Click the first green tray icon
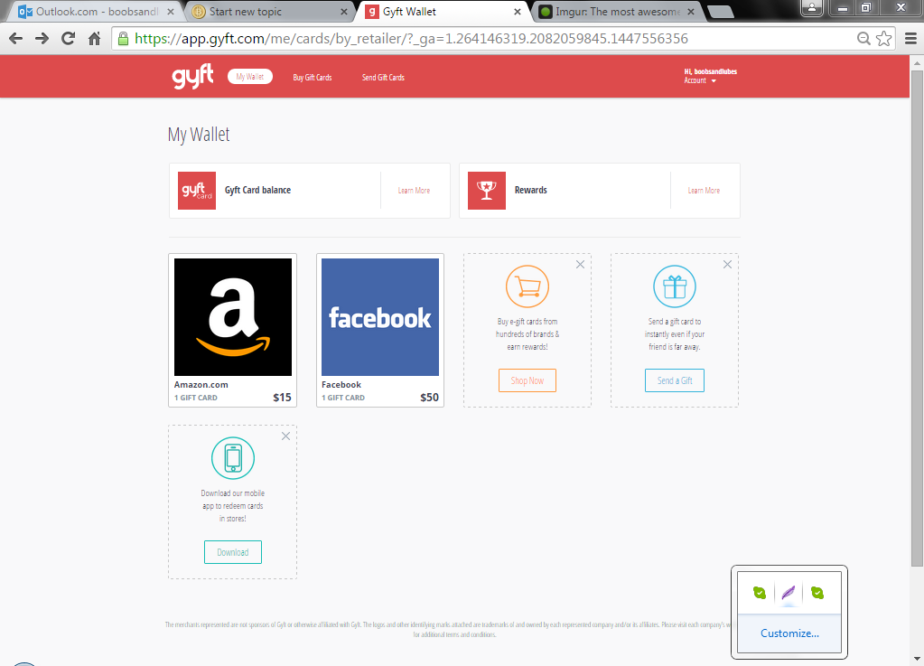This screenshot has height=666, width=924. point(760,592)
